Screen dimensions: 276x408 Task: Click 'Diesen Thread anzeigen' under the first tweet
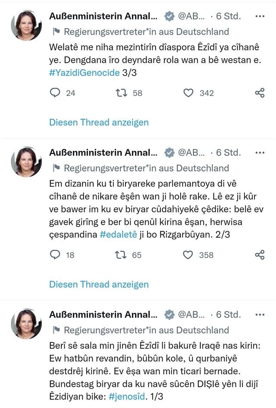(x=99, y=122)
